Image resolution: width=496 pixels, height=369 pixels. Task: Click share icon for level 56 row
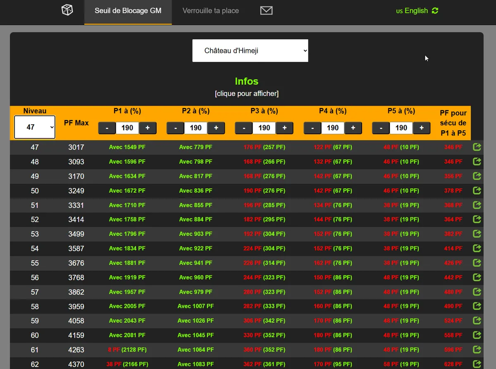point(477,277)
